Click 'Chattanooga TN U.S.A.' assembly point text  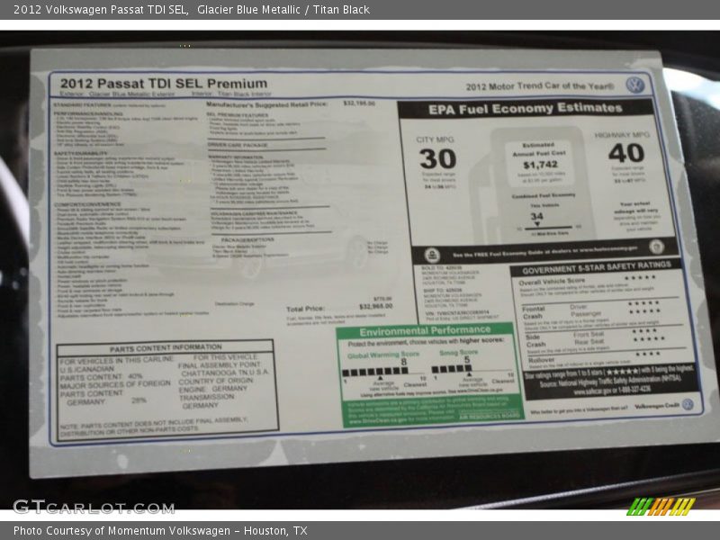[225, 373]
